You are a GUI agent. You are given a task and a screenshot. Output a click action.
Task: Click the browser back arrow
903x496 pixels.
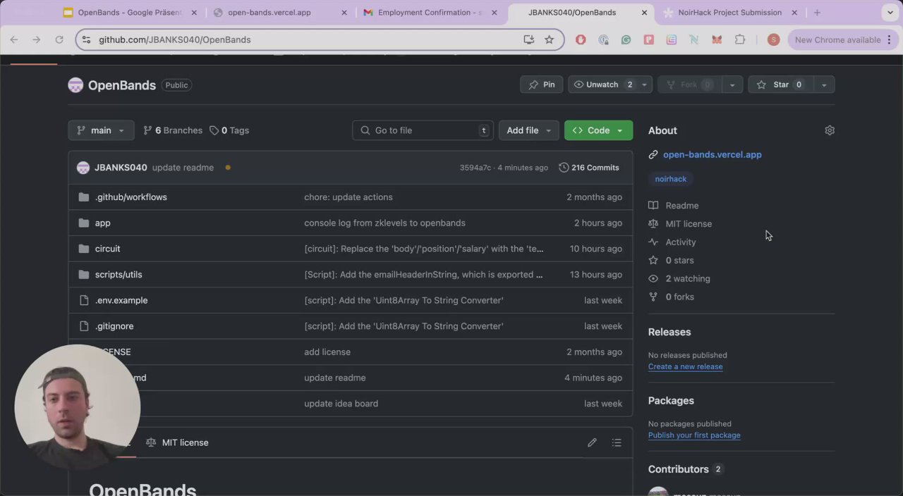(14, 39)
